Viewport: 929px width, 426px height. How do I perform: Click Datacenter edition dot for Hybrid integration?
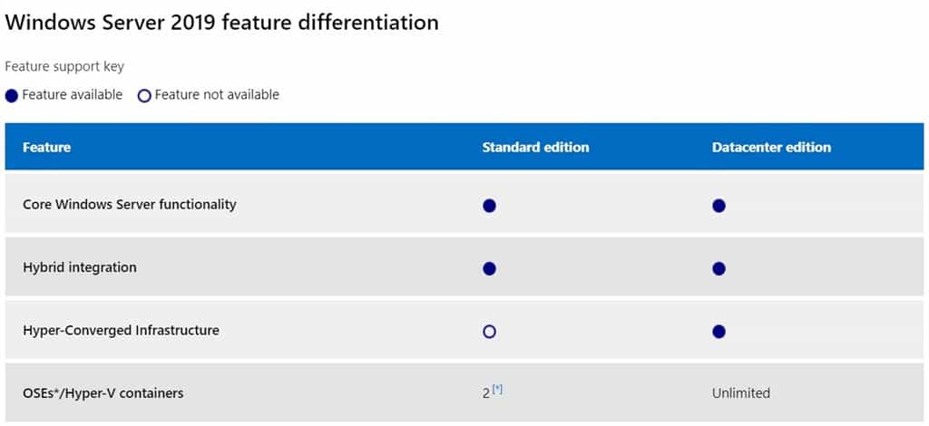[x=719, y=268]
